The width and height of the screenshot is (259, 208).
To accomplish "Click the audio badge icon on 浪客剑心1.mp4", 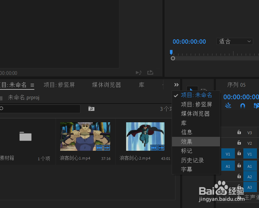I will coord(107,148).
